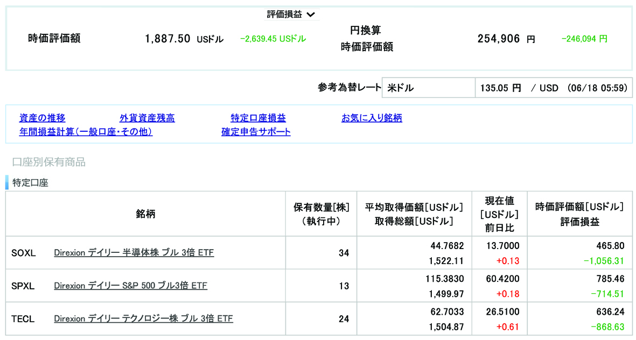This screenshot has width=636, height=340.
Task: Click TECL current price 26.5100
Action: click(502, 311)
